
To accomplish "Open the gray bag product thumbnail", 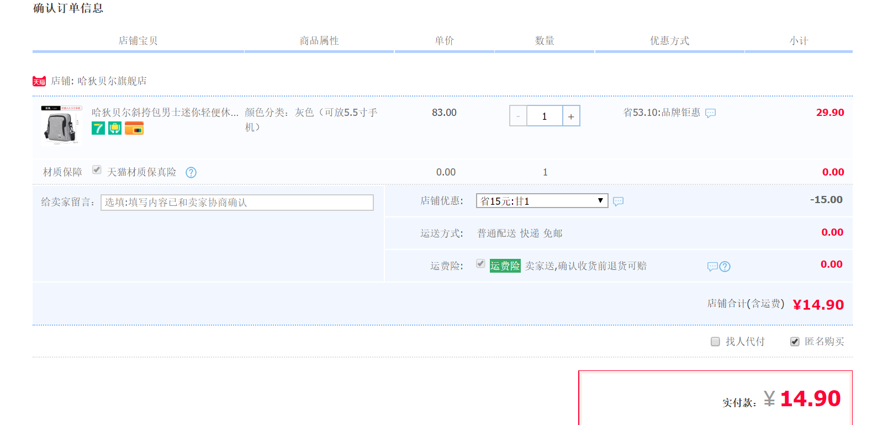I will (x=61, y=125).
